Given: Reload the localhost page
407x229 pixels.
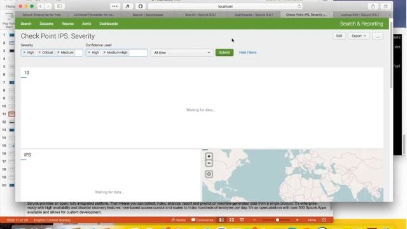Looking at the screenshot, I should click(x=299, y=6).
